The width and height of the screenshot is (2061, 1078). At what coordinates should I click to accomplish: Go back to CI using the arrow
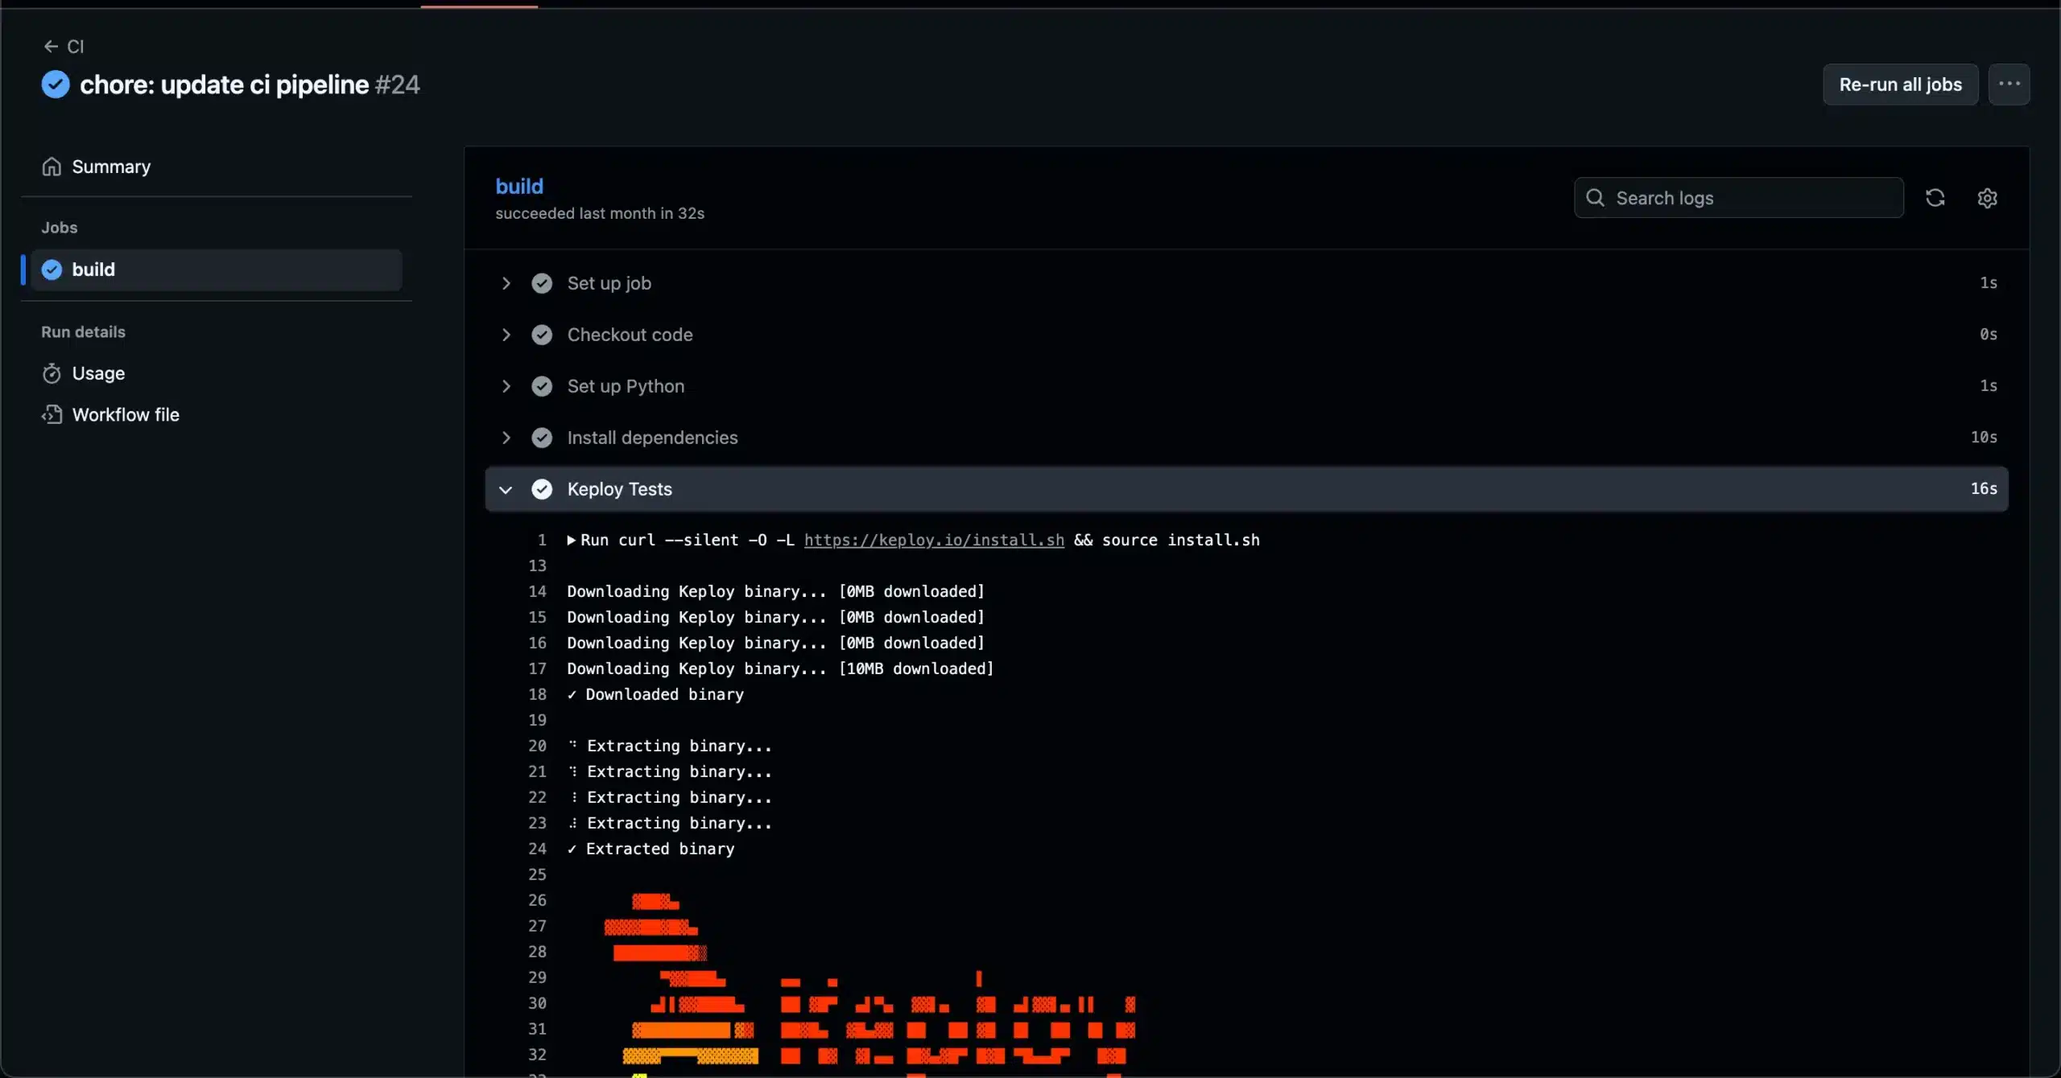[x=52, y=47]
